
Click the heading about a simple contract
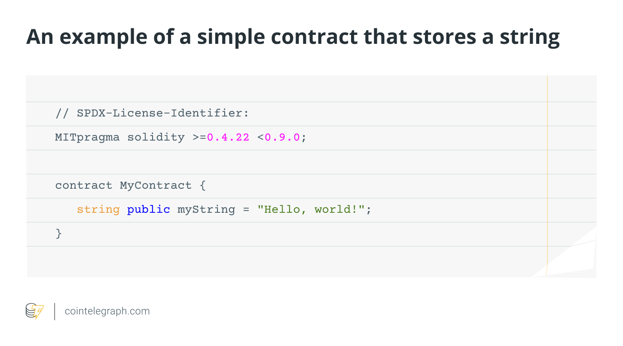pyautogui.click(x=293, y=37)
